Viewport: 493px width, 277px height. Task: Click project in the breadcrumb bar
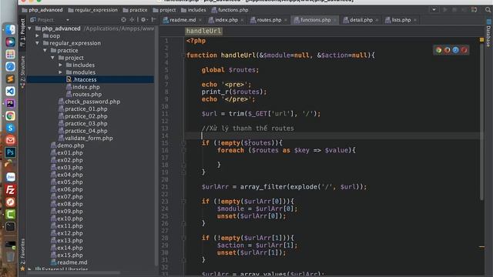click(x=164, y=10)
